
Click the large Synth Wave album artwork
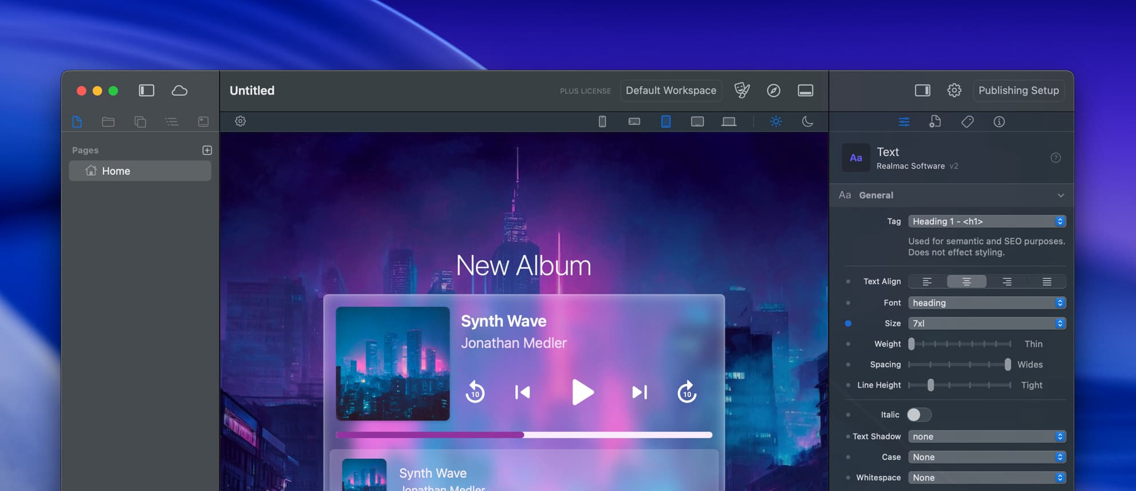point(393,363)
